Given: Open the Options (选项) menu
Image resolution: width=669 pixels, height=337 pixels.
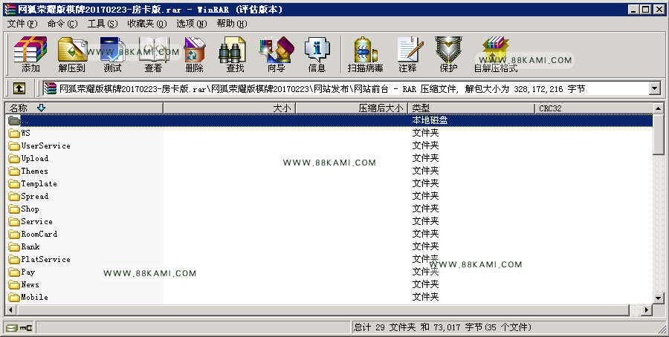Looking at the screenshot, I should (x=192, y=24).
